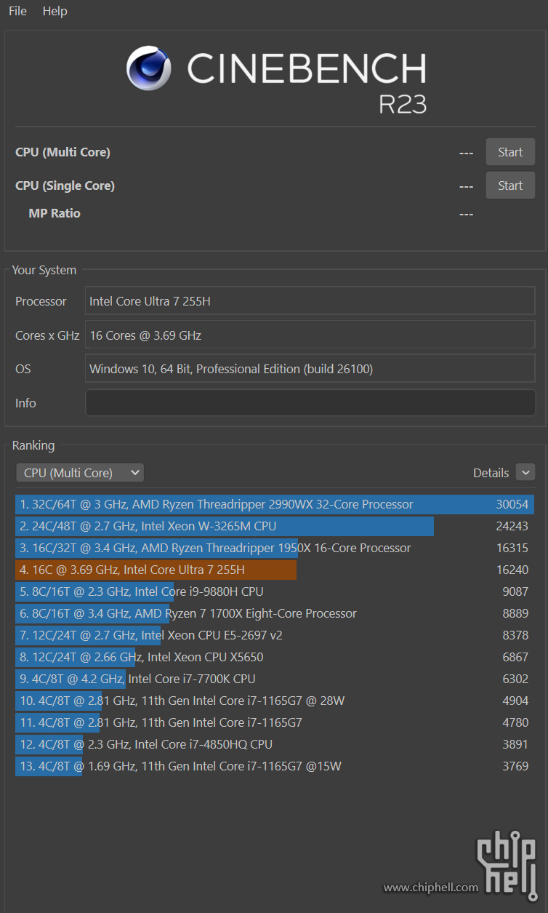The image size is (548, 913).
Task: Click the score 30054
Action: pos(512,504)
